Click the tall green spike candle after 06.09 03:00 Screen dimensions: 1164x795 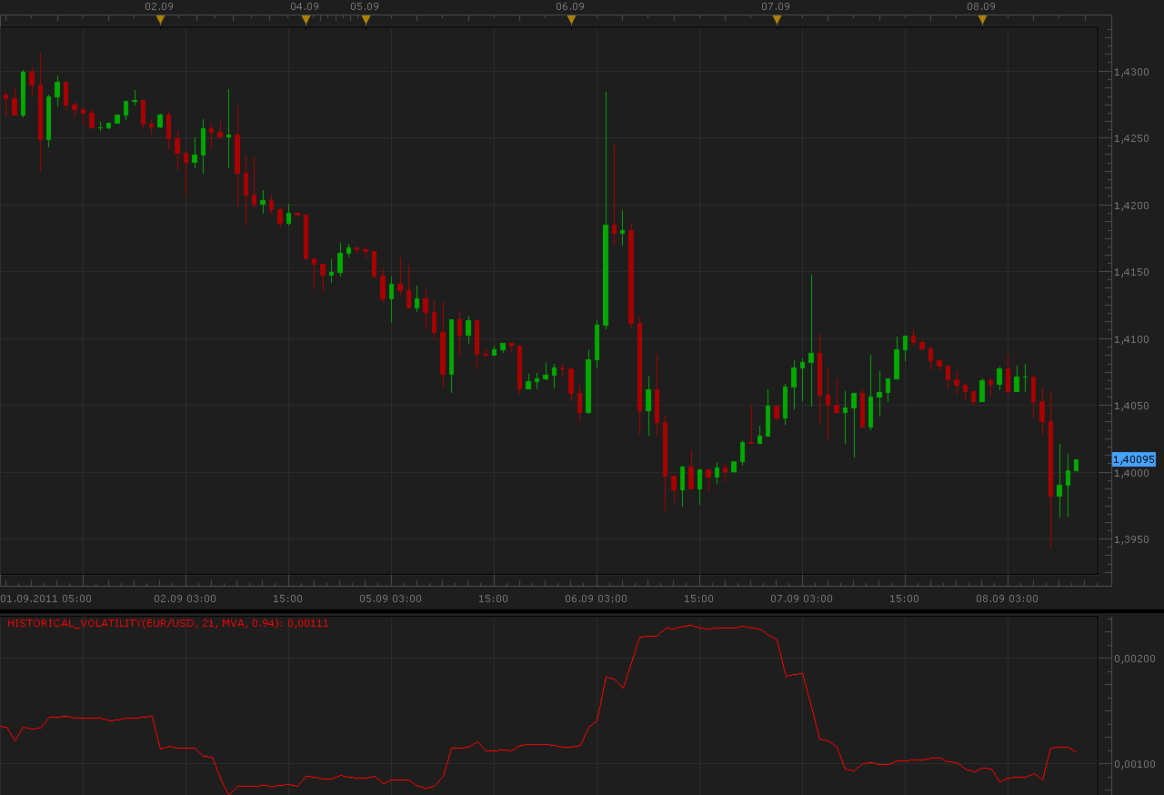pyautogui.click(x=606, y=275)
